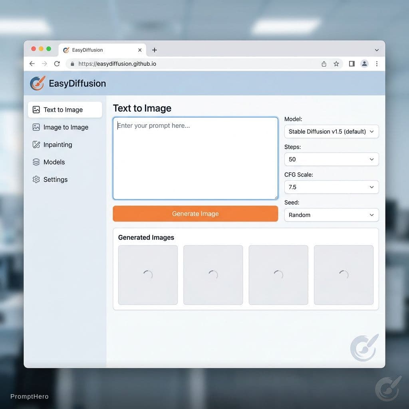409x409 pixels.
Task: Bookmark this page with the star icon
Action: click(x=336, y=64)
